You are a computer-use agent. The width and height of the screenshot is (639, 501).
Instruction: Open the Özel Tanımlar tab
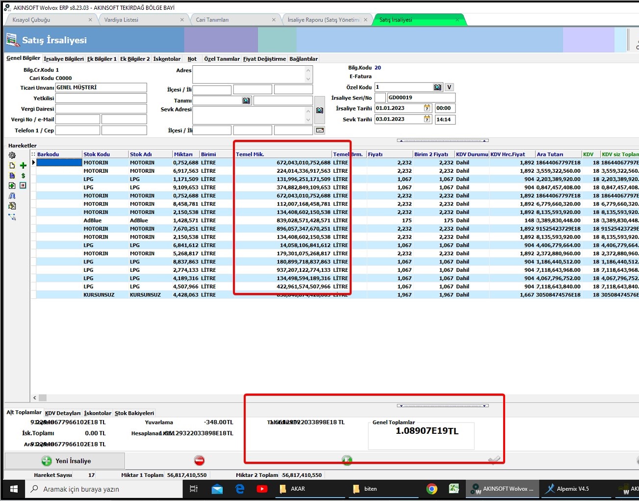(x=222, y=59)
